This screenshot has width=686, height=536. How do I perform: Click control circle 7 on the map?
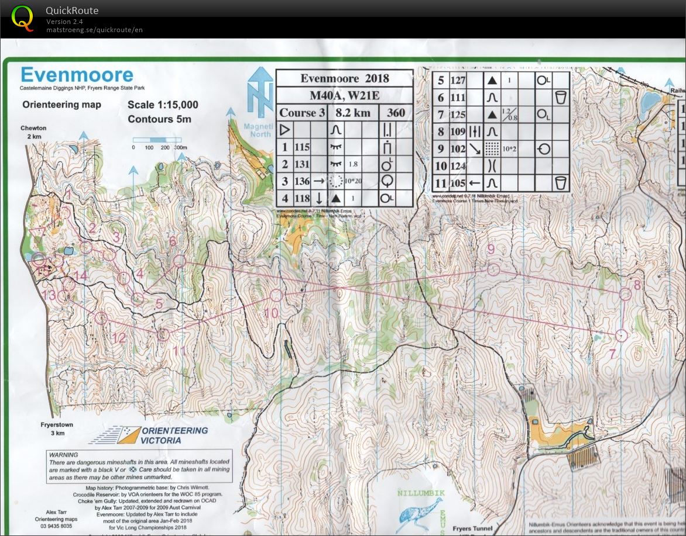pos(622,335)
